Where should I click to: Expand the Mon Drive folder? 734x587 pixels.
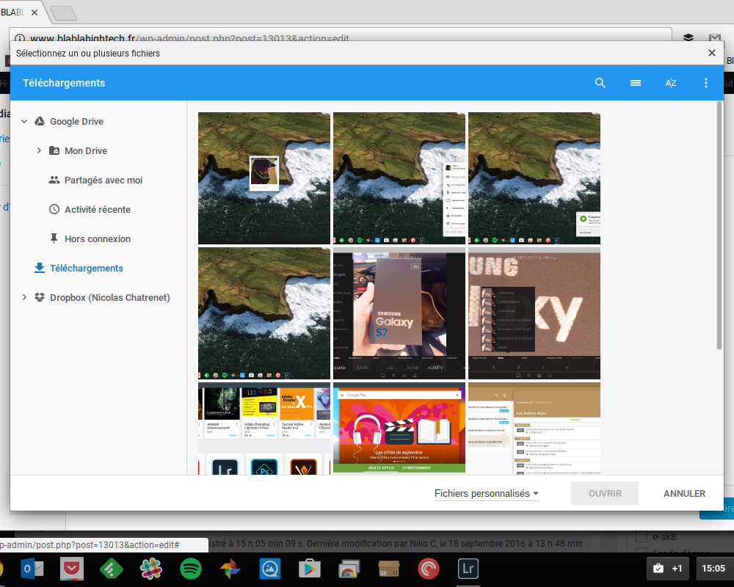40,150
